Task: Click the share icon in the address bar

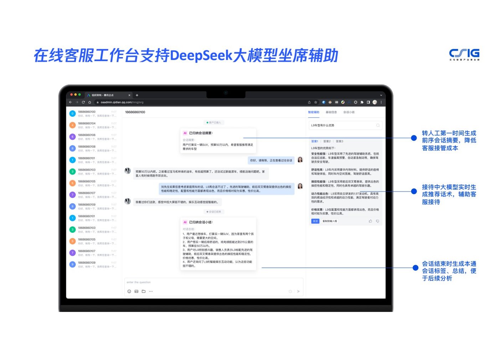Action: click(x=309, y=102)
